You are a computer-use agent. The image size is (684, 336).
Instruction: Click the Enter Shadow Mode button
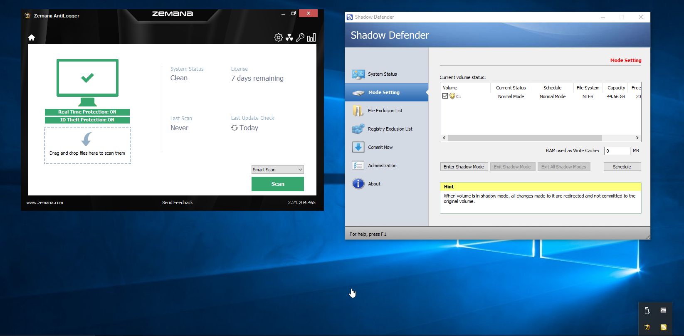pyautogui.click(x=464, y=167)
